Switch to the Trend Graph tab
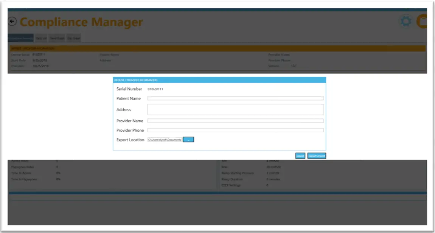The height and width of the screenshot is (233, 435). click(57, 38)
